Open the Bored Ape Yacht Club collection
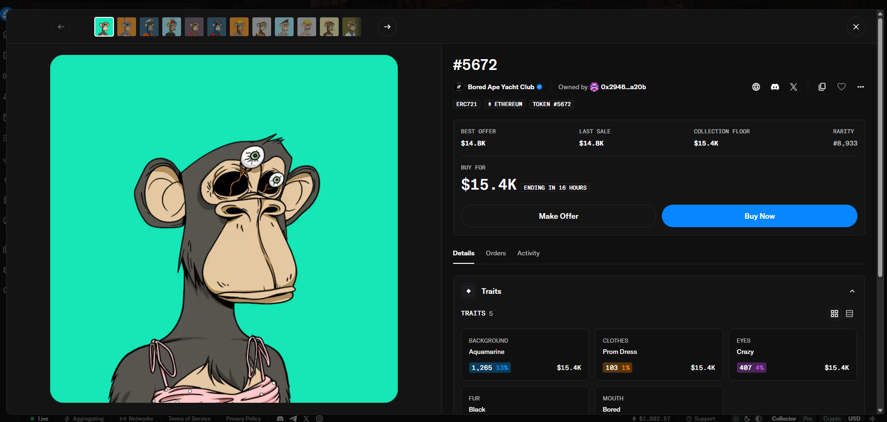 point(501,87)
